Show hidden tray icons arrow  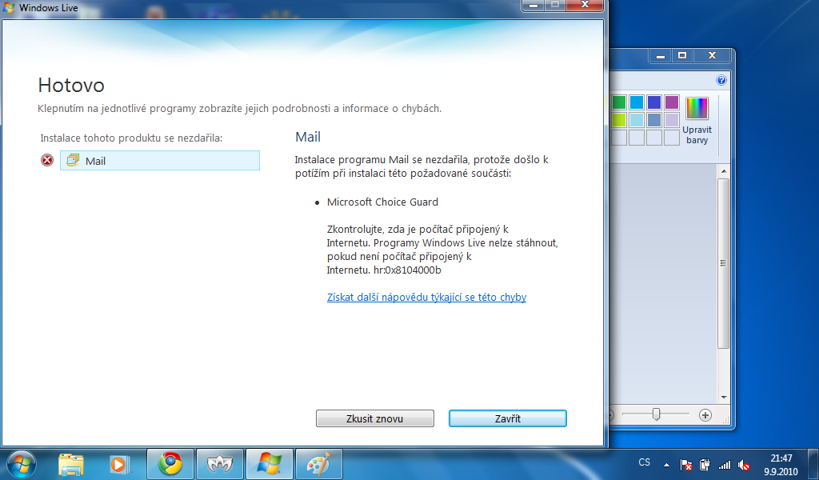coord(666,464)
